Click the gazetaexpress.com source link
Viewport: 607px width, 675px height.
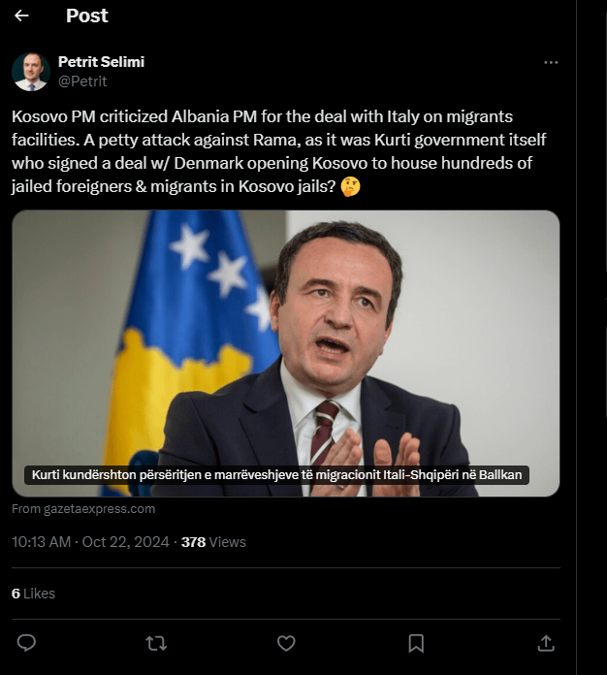83,509
